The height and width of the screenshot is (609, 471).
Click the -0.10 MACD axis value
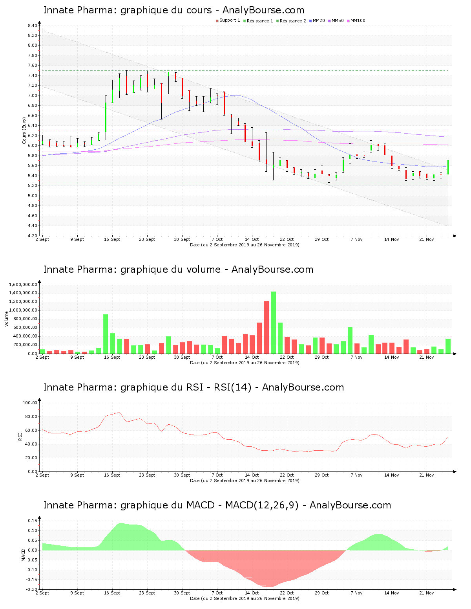tap(32, 570)
